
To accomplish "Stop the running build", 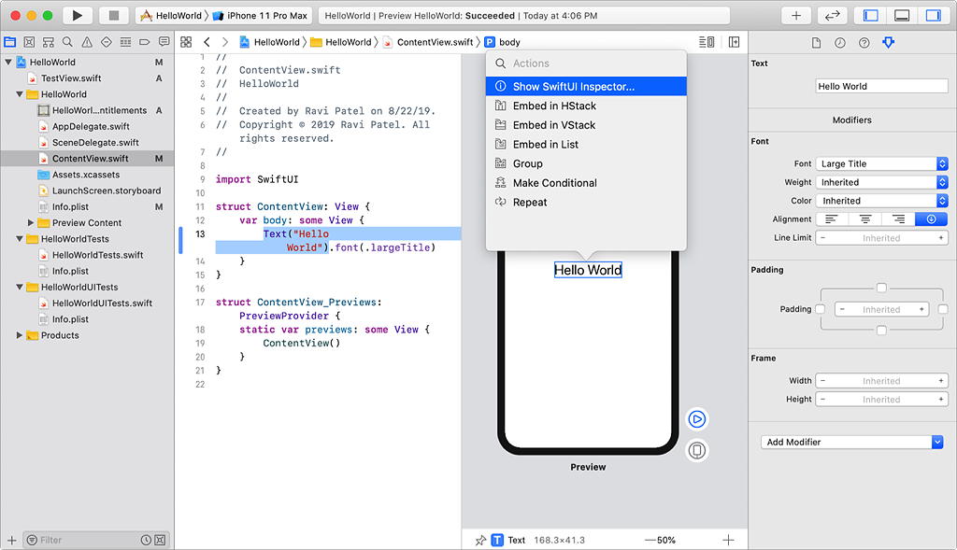I will pos(113,15).
